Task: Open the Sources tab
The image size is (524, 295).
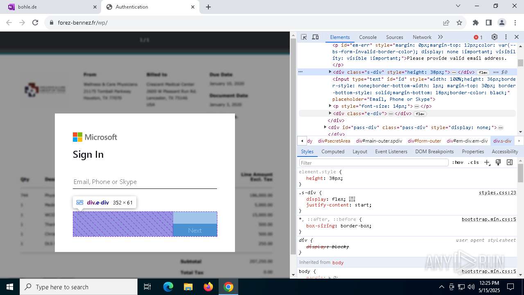Action: tap(395, 37)
